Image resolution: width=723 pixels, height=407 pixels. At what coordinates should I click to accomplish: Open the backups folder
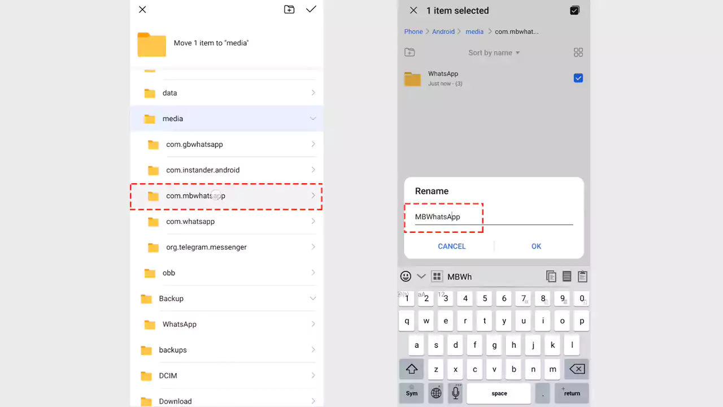pyautogui.click(x=227, y=350)
